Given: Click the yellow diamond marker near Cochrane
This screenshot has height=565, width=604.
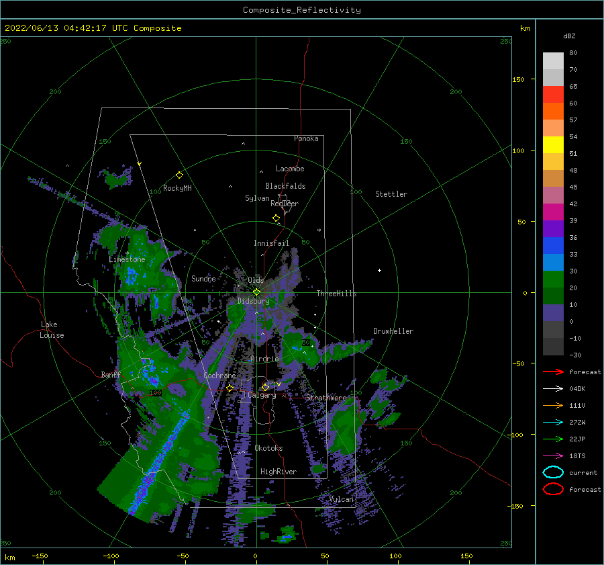Looking at the screenshot, I should (230, 388).
